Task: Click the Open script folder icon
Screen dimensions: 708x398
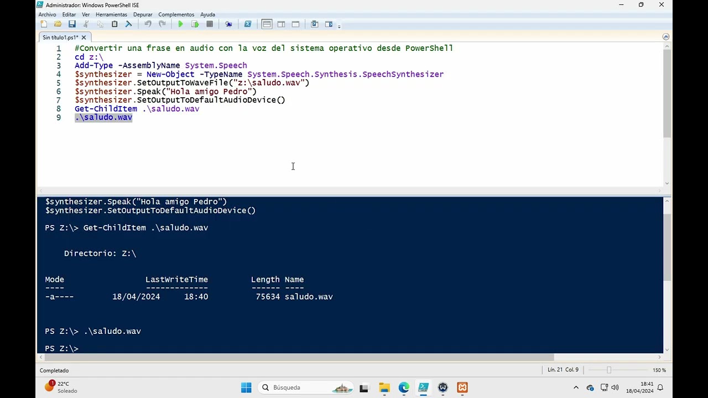Action: tap(58, 24)
